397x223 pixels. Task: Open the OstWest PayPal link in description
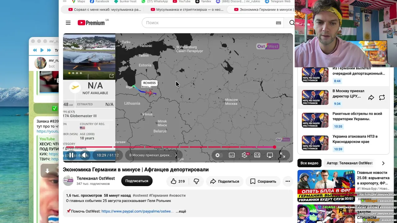point(137,211)
